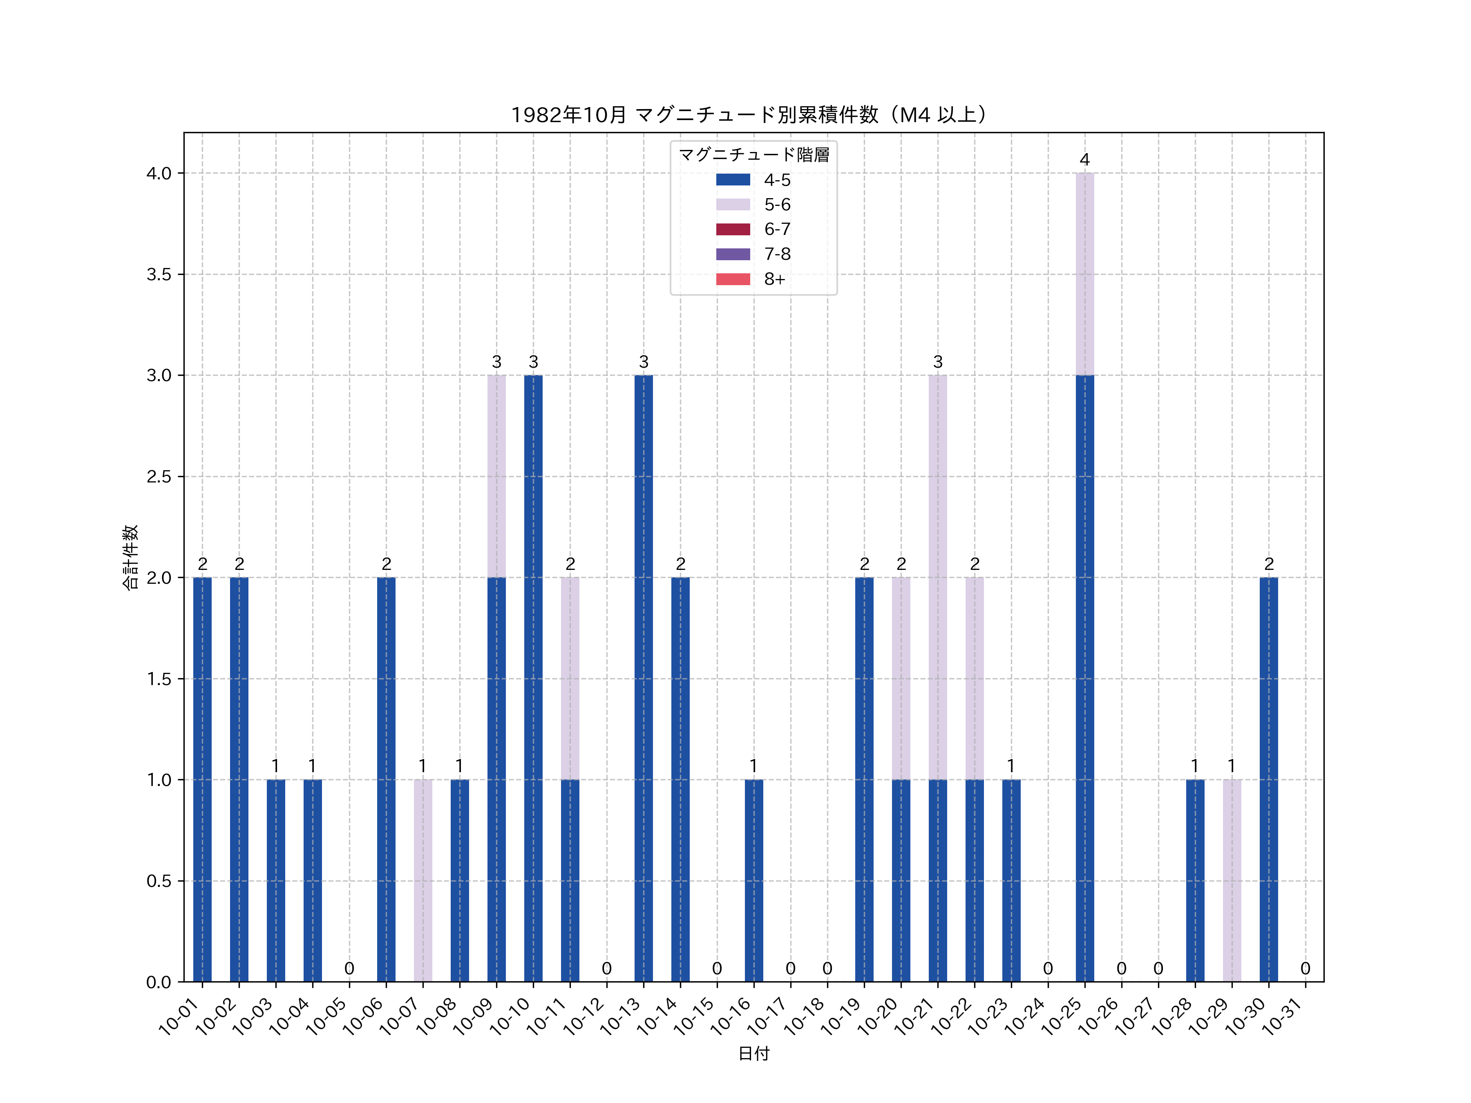Click the 10-29 light purple bar

coord(1232,880)
